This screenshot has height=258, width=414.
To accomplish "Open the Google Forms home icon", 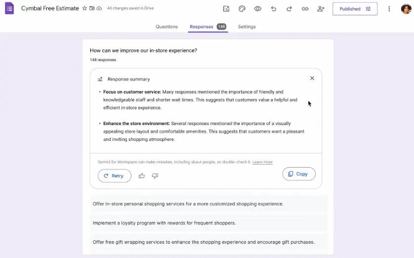I will point(9,8).
